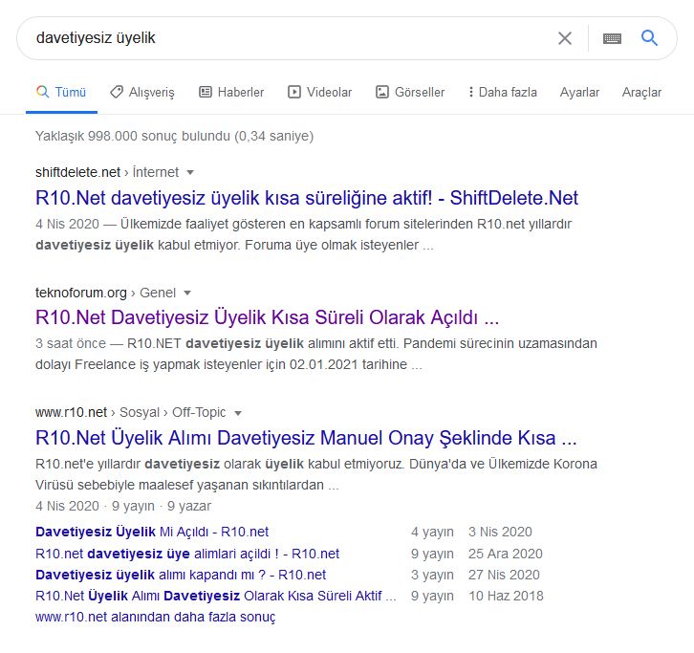Click the www.r10.net › Sosyal › Off-Topic breadcrumb
694x653 pixels.
click(131, 413)
